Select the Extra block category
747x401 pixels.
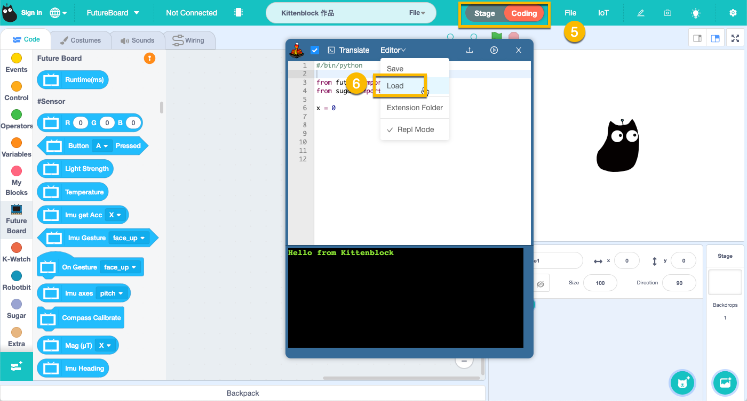(17, 337)
